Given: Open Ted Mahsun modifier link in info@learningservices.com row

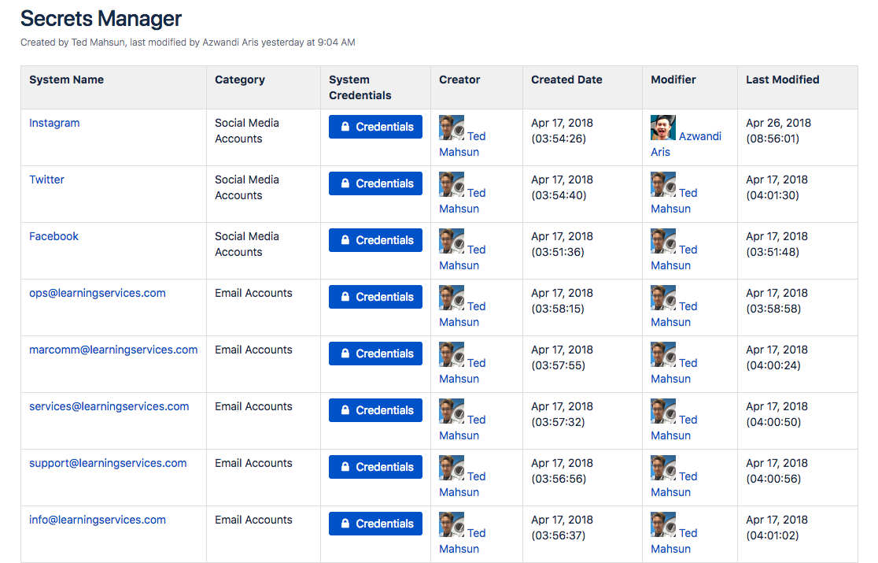Looking at the screenshot, I should click(x=688, y=533).
